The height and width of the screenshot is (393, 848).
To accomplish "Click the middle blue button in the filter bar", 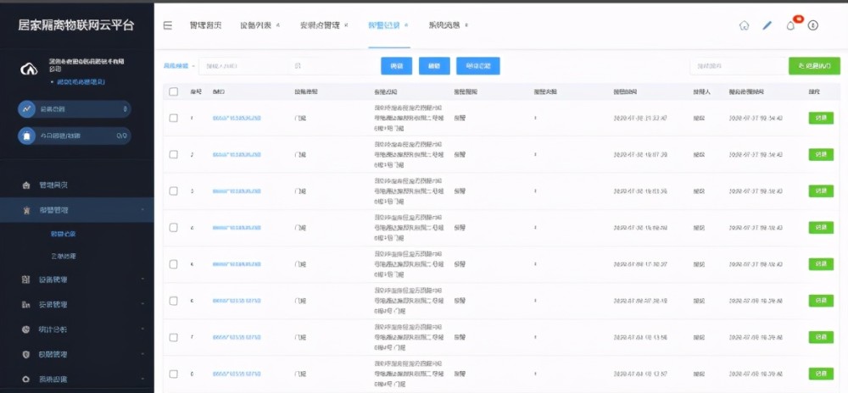I will (434, 66).
